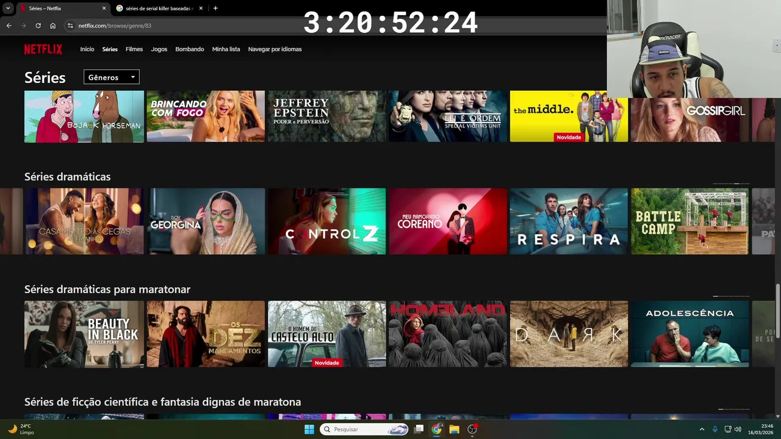This screenshot has width=781, height=439.
Task: Open O Homem do Castelo Alto
Action: click(x=326, y=334)
